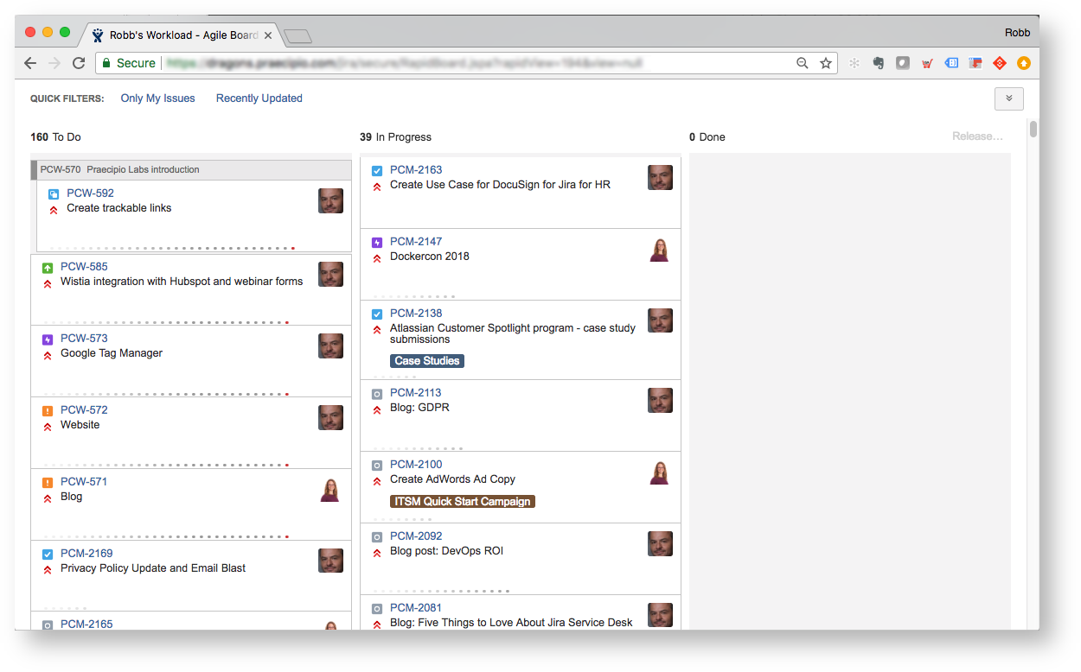Click the task checkbox icon of PCM-2169
This screenshot has height=672, width=1081.
click(48, 555)
